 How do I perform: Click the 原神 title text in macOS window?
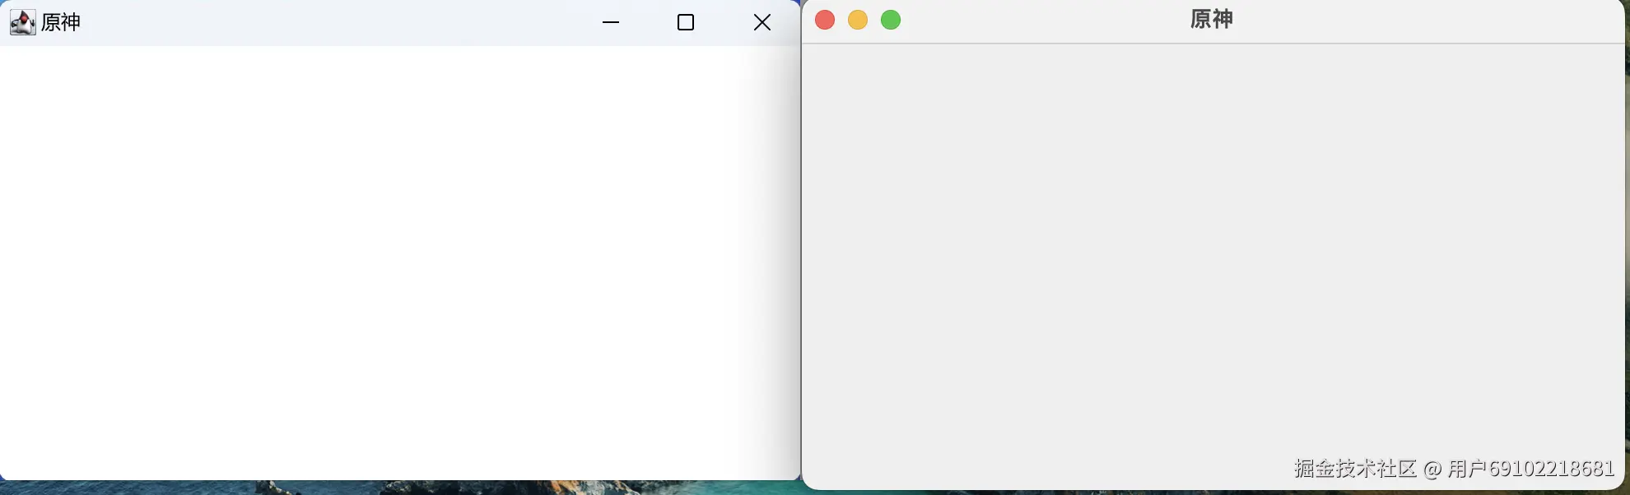coord(1212,19)
